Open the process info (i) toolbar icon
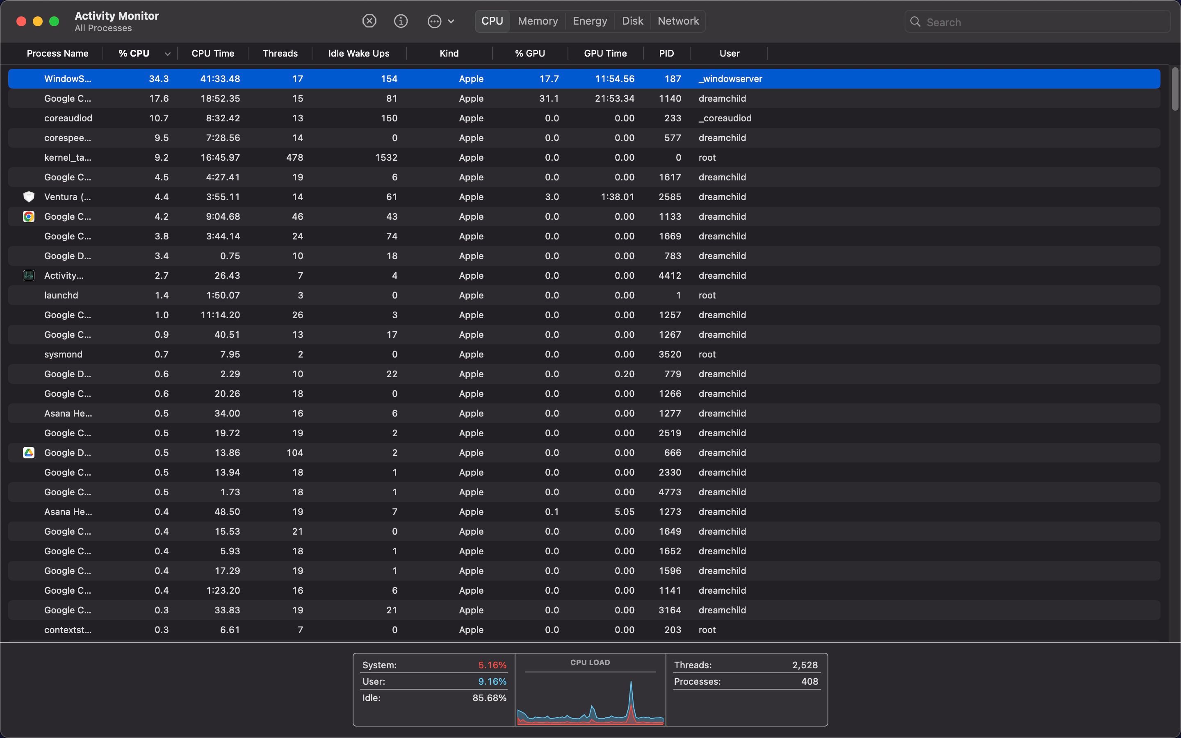This screenshot has height=738, width=1181. click(x=401, y=20)
